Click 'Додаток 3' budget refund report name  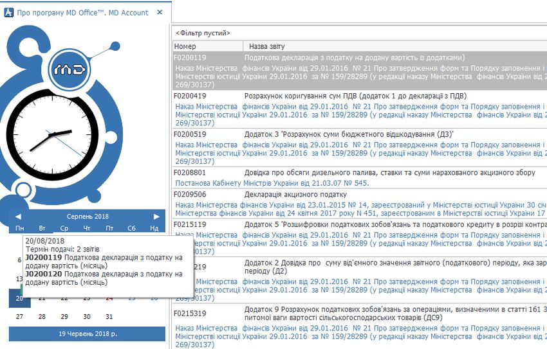349,134
